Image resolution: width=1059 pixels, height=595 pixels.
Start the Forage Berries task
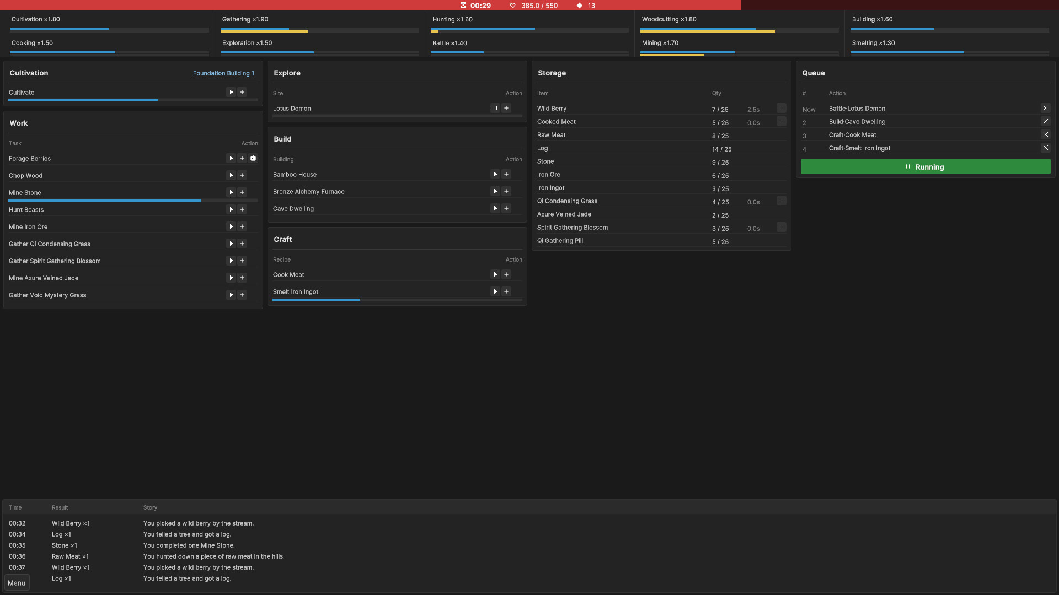pyautogui.click(x=231, y=158)
